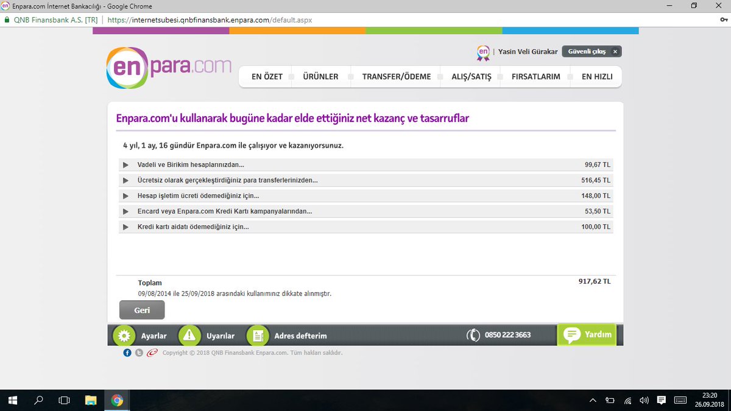Open the ÜRÜNLER menu

click(320, 77)
